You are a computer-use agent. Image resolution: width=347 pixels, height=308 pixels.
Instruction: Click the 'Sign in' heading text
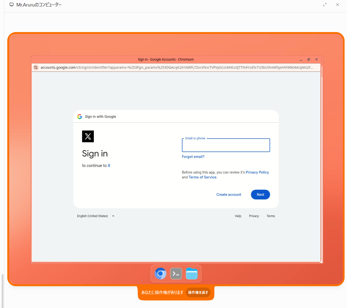(95, 154)
